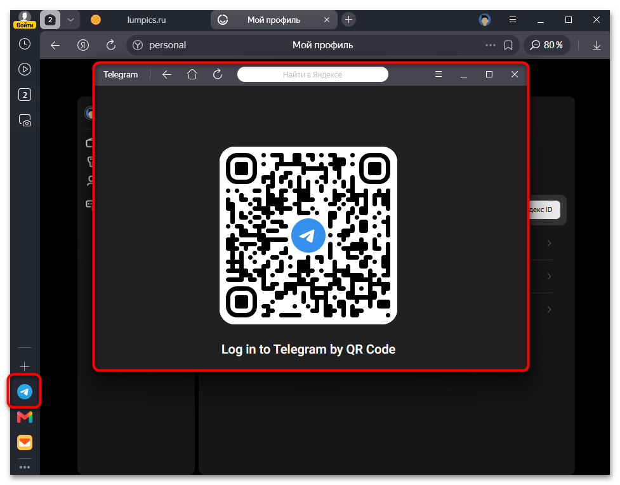Expand the tab list dropdown arrow
Image resolution: width=620 pixels, height=485 pixels.
point(71,20)
